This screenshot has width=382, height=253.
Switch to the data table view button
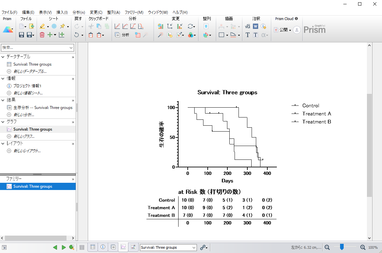tap(93, 247)
